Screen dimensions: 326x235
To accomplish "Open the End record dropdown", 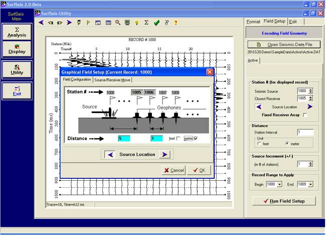I will [310, 184].
